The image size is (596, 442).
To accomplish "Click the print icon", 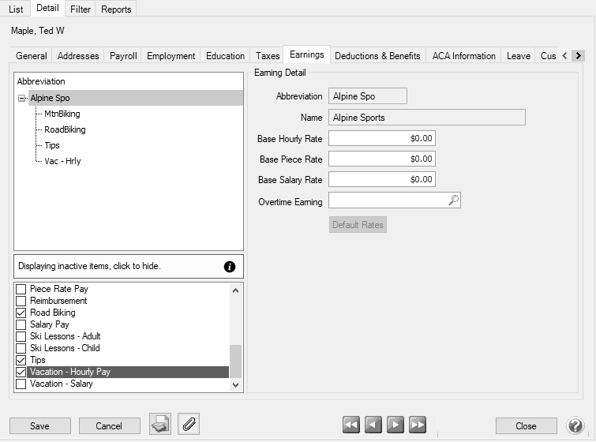I will tap(160, 425).
